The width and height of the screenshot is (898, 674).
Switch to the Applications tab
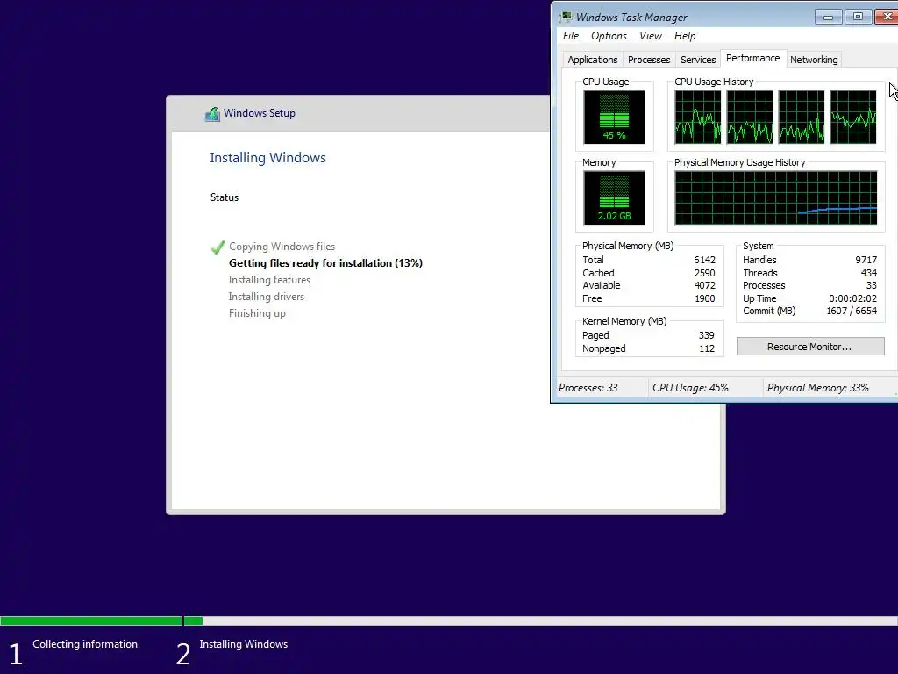(592, 60)
